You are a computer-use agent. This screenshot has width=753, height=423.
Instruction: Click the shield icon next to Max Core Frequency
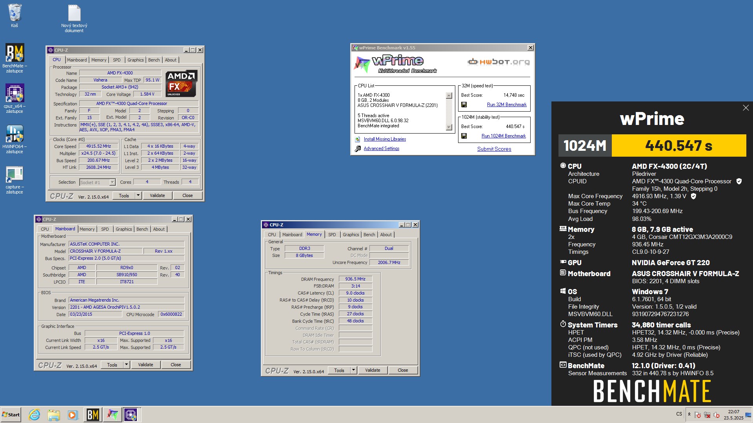point(693,196)
